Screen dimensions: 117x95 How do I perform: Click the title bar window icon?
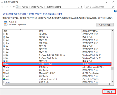tap(2, 2)
